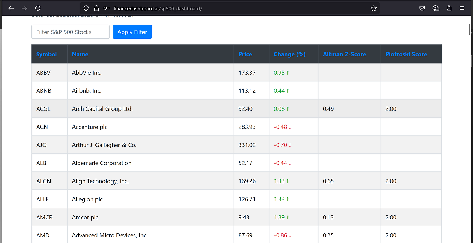Click the Filter S&P 500 Stocks input
Viewport: 473px width, 243px height.
coord(70,32)
